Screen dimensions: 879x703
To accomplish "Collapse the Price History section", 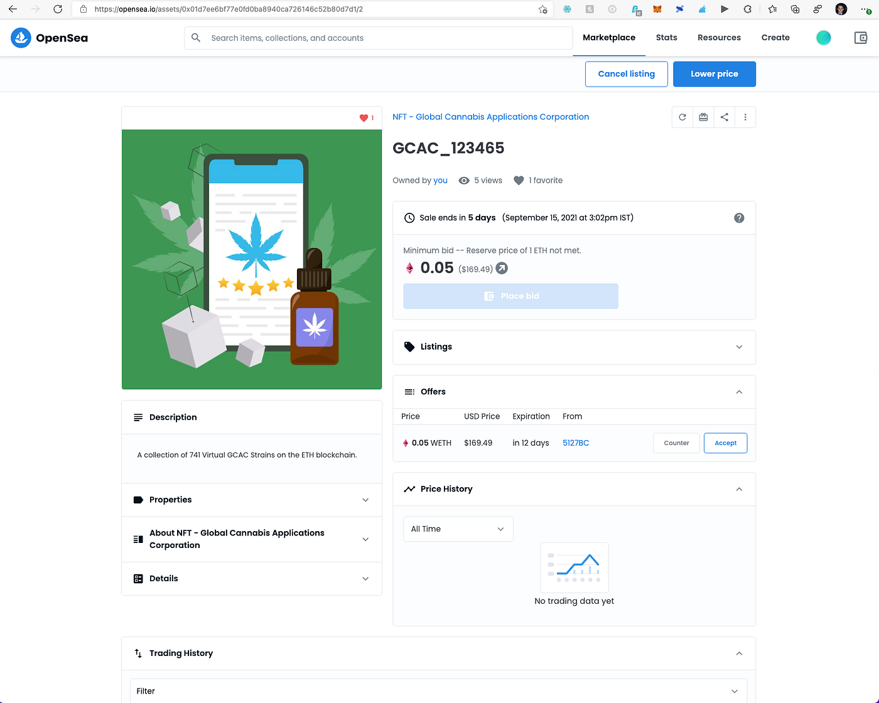I will (x=574, y=489).
